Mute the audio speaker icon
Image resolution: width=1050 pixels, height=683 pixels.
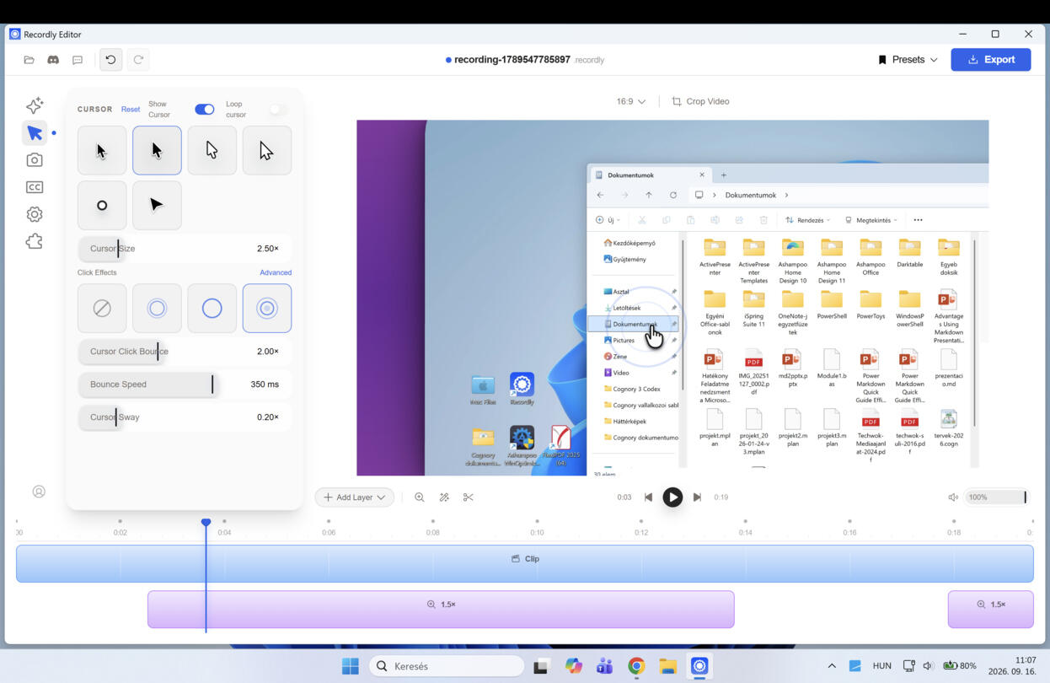coord(953,497)
